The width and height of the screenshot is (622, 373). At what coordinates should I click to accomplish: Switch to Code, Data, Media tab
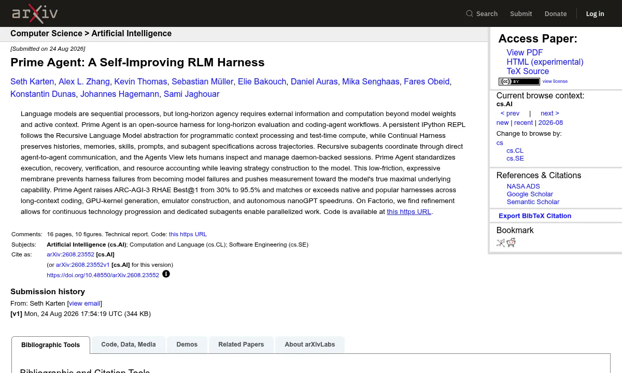point(129,345)
